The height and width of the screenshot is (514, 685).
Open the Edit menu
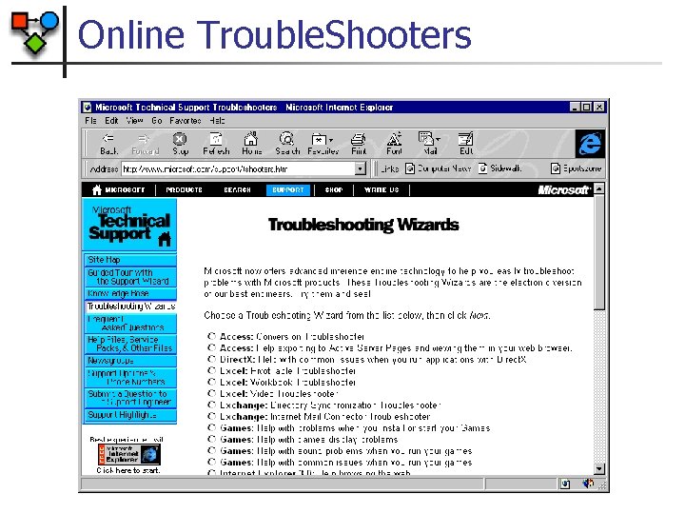point(111,121)
